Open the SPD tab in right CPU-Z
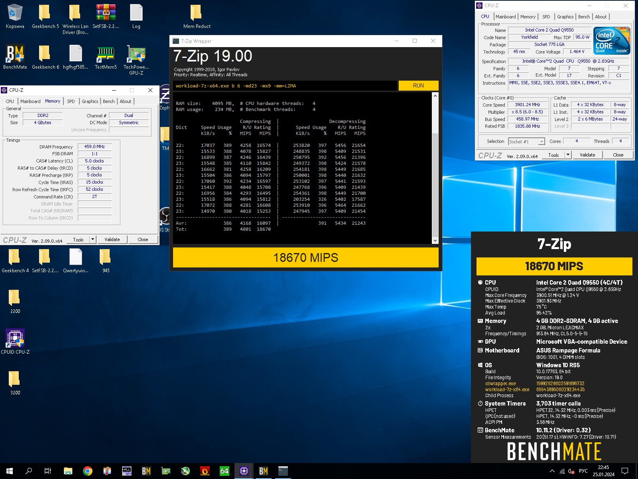This screenshot has height=479, width=638. click(x=546, y=17)
